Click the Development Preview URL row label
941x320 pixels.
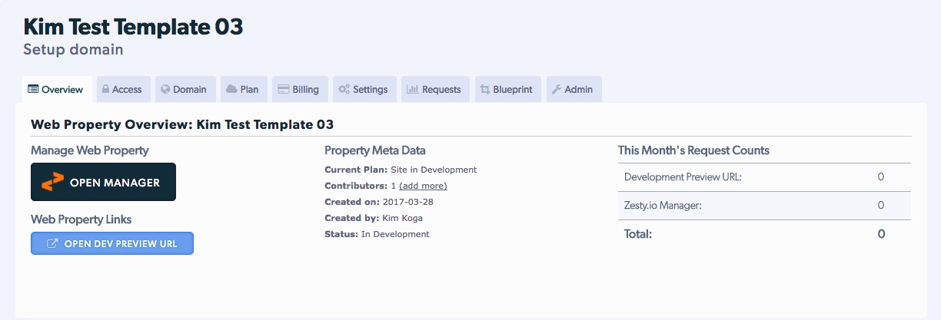[x=683, y=177]
